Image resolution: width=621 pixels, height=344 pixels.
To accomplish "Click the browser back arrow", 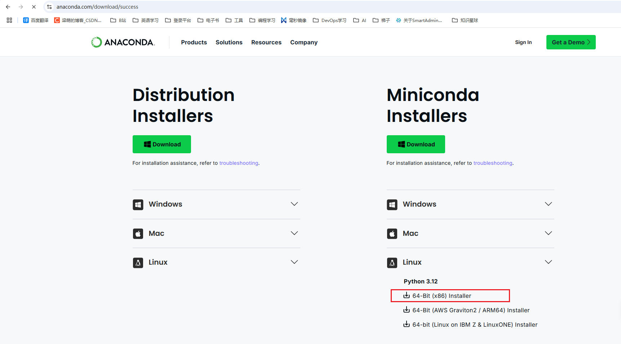I will [x=8, y=7].
